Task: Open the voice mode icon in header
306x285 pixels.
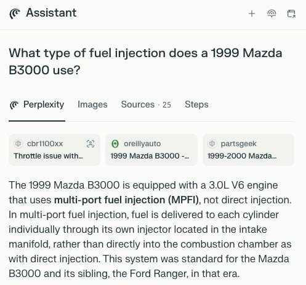Action: coord(272,14)
